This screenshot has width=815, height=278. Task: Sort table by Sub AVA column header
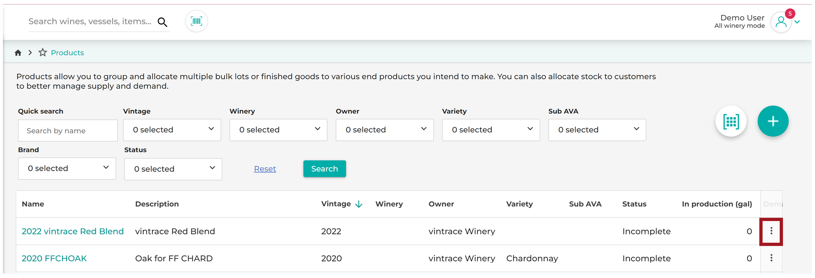[585, 205]
